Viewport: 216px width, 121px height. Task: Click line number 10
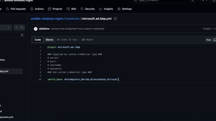click(x=40, y=79)
